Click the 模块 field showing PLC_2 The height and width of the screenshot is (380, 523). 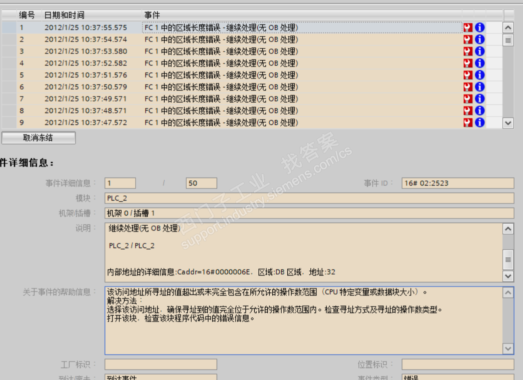tap(309, 198)
